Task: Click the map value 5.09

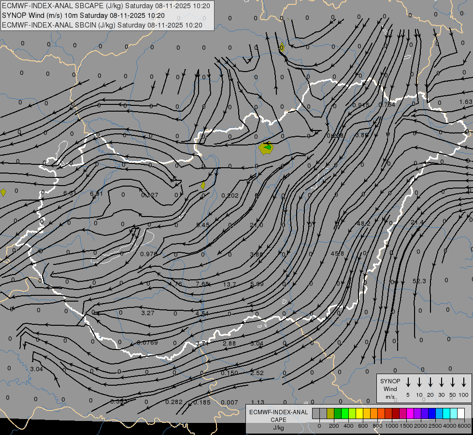Action: pos(257,284)
